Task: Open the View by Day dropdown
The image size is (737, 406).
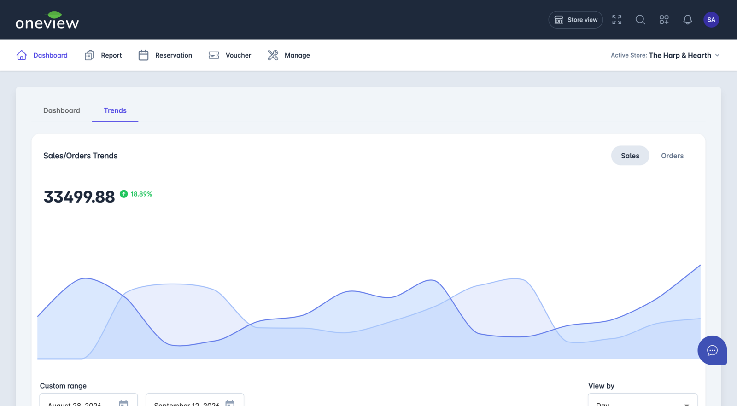Action: pos(643,400)
